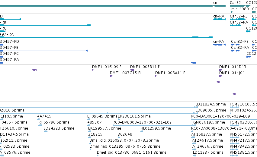The height and width of the screenshot is (157, 257).
Task: Click the RH47342.5prime EST label
Action: [243, 147]
